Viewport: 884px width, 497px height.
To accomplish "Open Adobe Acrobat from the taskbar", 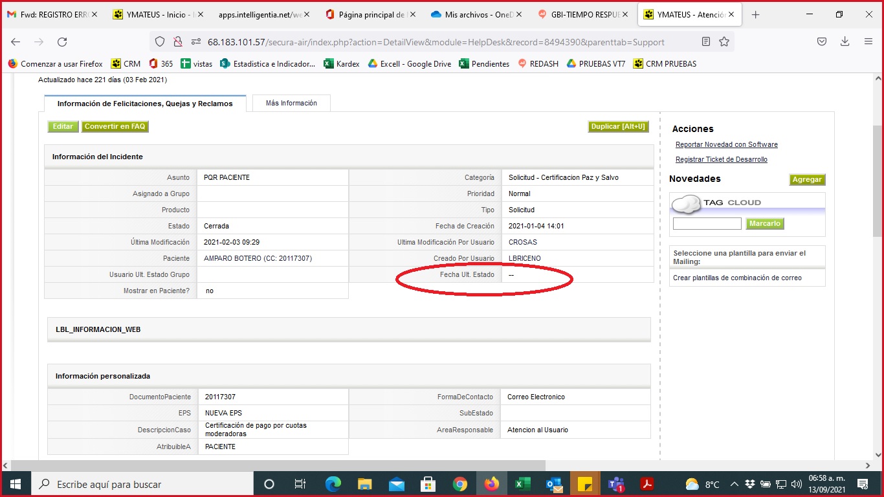I will pos(647,483).
